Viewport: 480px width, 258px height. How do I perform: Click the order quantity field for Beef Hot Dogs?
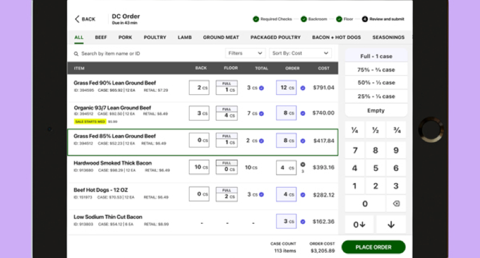286,194
